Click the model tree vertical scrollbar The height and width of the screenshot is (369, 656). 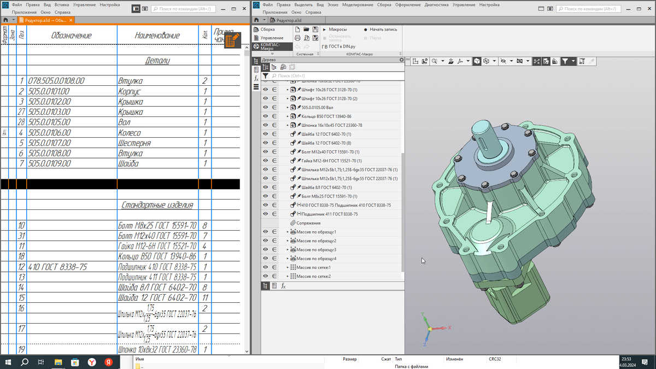click(x=403, y=212)
